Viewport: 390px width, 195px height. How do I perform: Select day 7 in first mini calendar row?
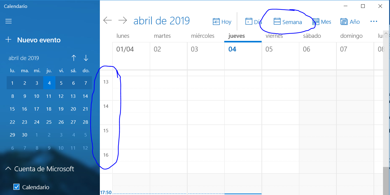[86, 83]
